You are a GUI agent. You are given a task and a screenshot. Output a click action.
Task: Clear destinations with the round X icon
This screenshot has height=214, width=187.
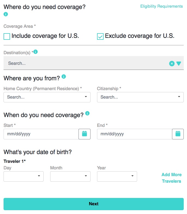pyautogui.click(x=172, y=63)
